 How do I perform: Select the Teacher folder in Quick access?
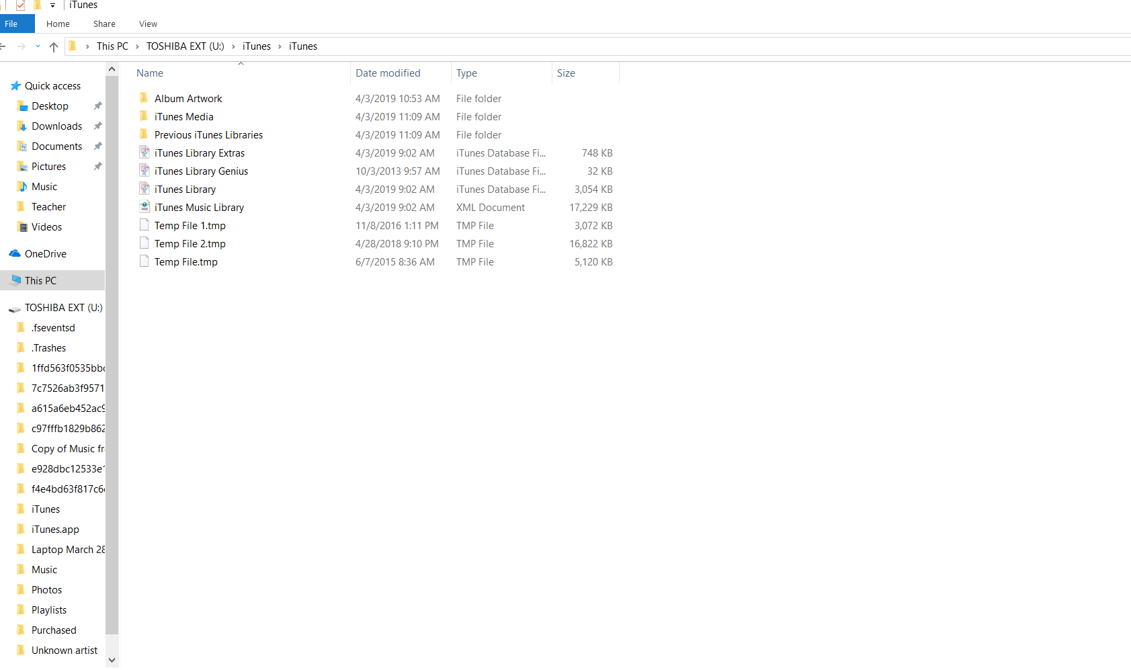point(48,207)
